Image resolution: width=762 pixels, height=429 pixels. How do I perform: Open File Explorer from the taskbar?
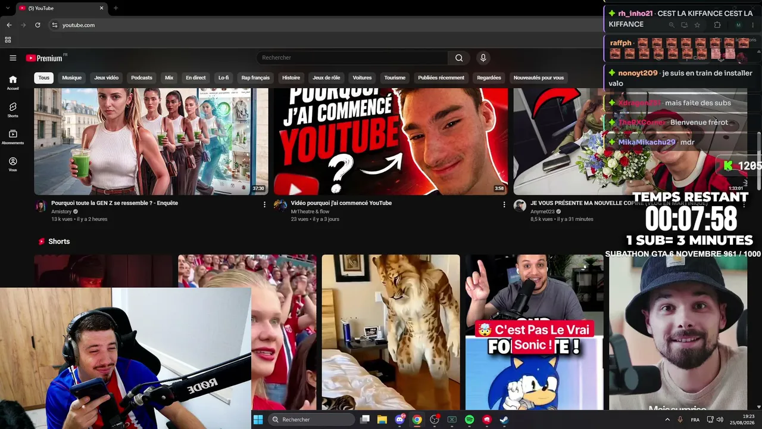click(382, 419)
